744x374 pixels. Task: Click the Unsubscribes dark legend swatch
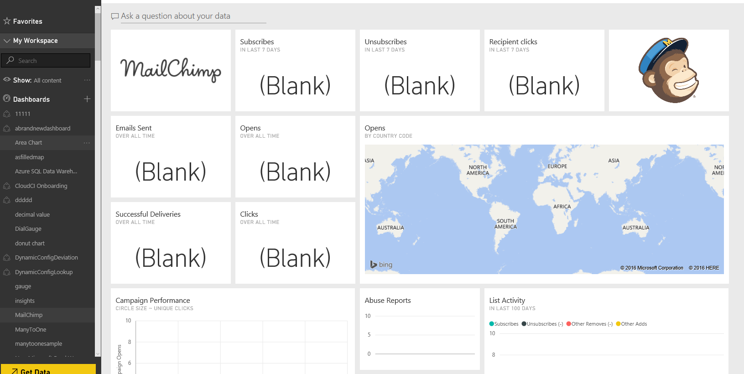[x=524, y=324]
